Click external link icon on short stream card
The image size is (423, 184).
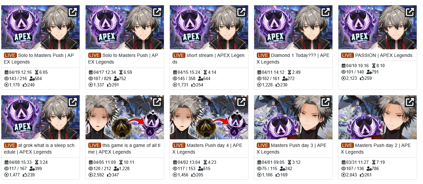[x=241, y=12]
